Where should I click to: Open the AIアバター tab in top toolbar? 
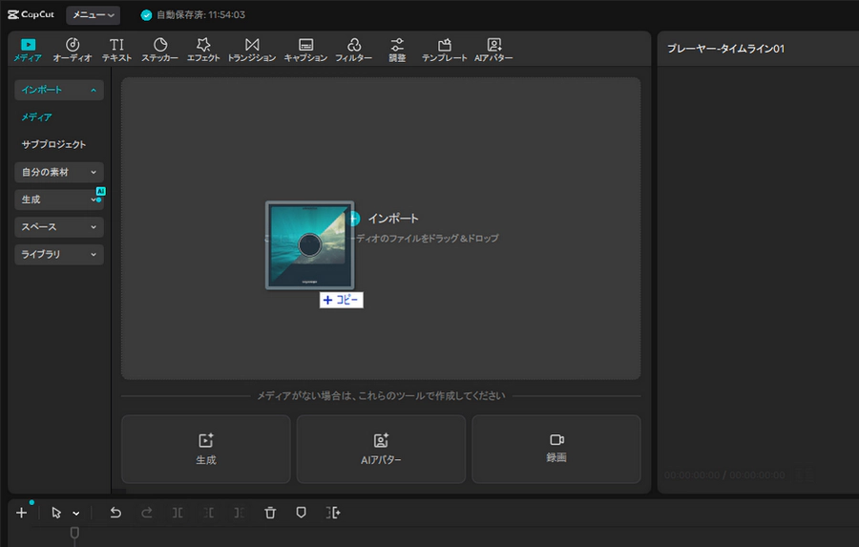493,50
